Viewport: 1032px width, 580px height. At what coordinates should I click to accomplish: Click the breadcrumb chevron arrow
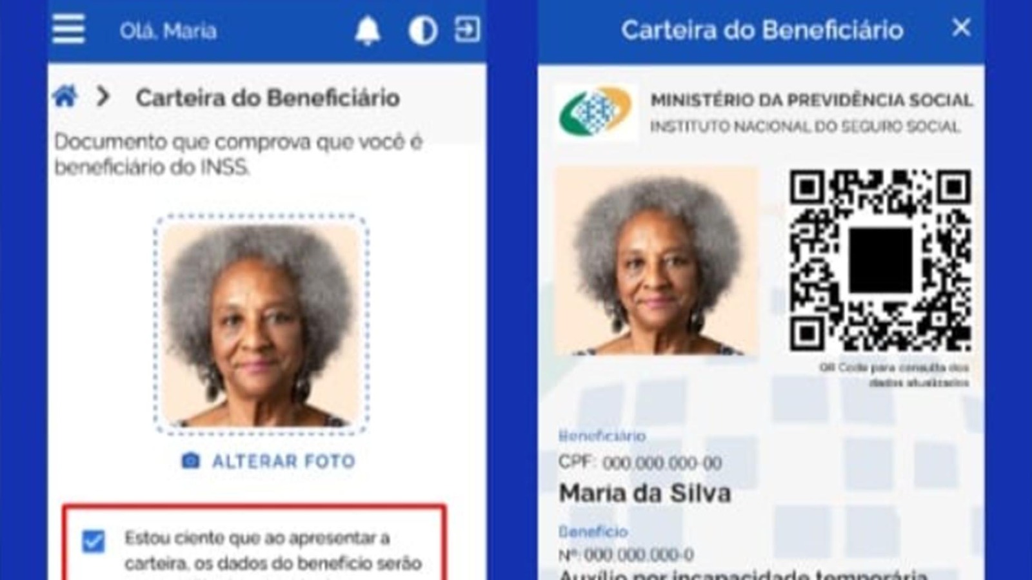tap(103, 97)
